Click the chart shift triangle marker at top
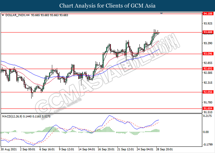Image resolution: width=215 pixels, height=153 pixels. pos(161,13)
